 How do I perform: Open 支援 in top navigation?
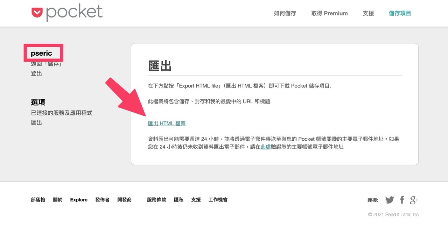click(x=368, y=13)
